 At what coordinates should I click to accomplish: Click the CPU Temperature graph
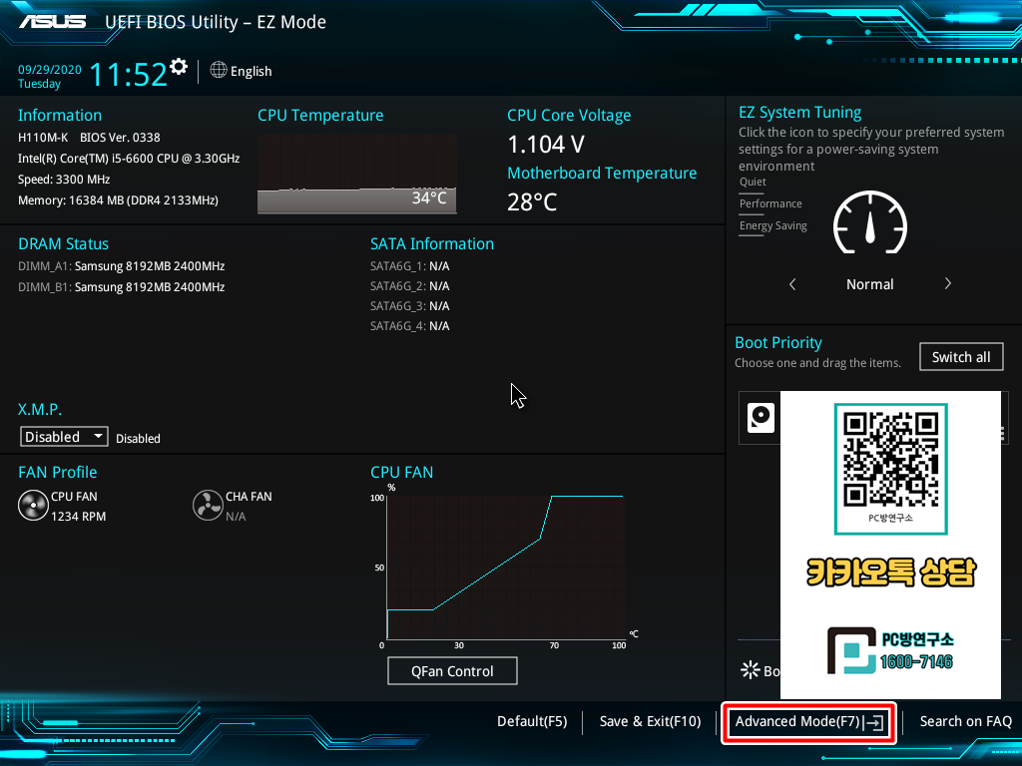click(x=357, y=175)
